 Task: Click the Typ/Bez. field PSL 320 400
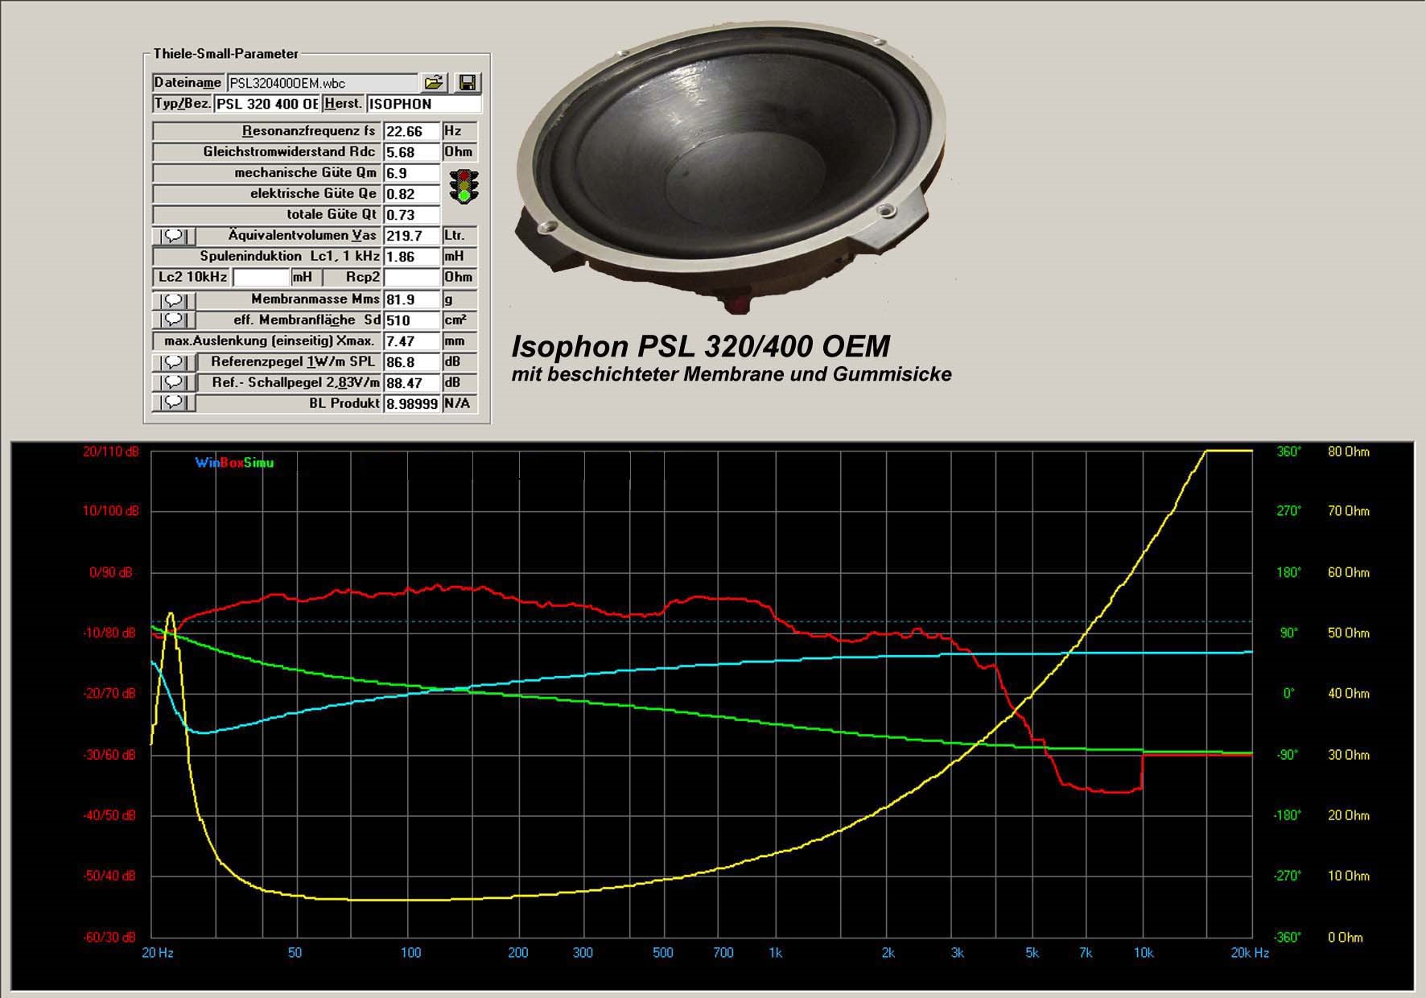(268, 104)
